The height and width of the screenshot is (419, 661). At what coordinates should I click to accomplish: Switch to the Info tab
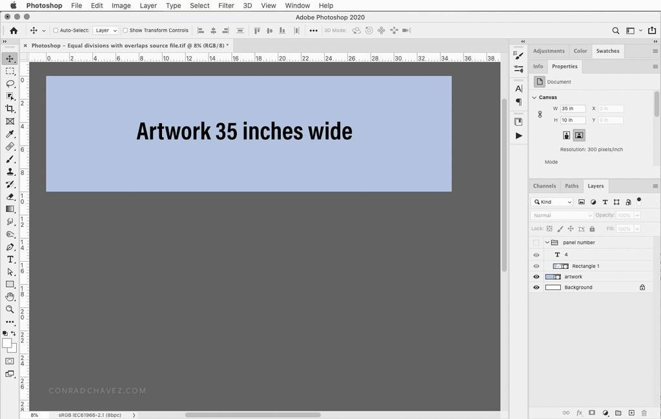(538, 66)
